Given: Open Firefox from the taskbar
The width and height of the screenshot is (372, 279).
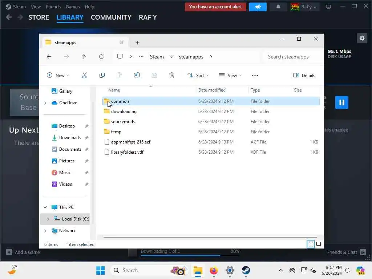Looking at the screenshot, I should (214, 270).
